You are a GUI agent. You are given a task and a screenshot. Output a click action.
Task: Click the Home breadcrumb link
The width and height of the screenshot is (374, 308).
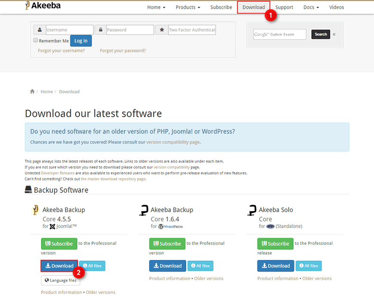pos(46,91)
